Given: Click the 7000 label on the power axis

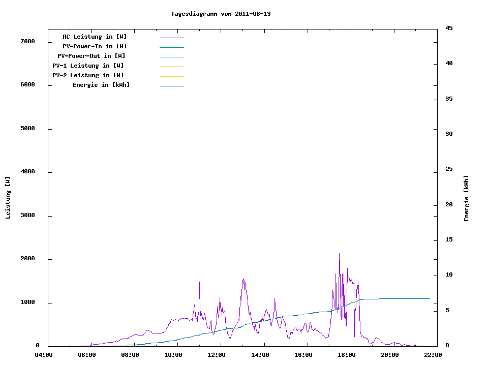Looking at the screenshot, I should coord(27,42).
